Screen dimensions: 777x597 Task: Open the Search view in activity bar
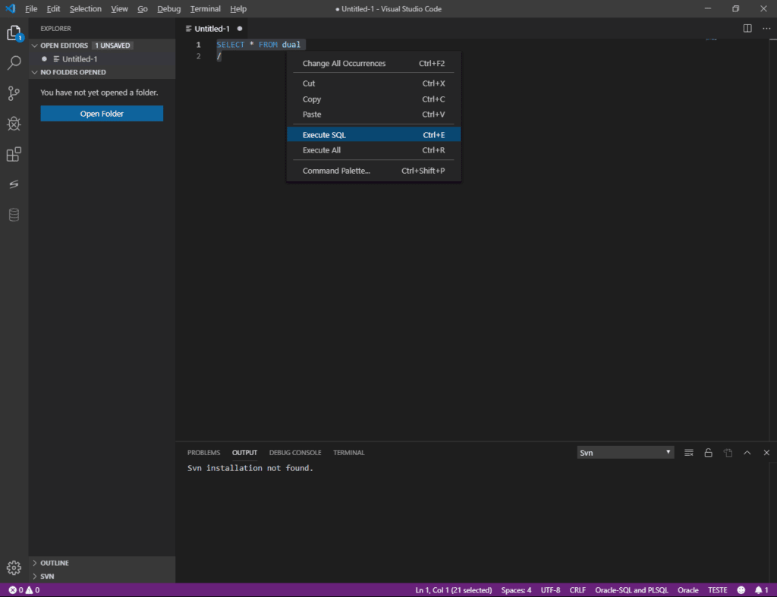click(x=14, y=63)
